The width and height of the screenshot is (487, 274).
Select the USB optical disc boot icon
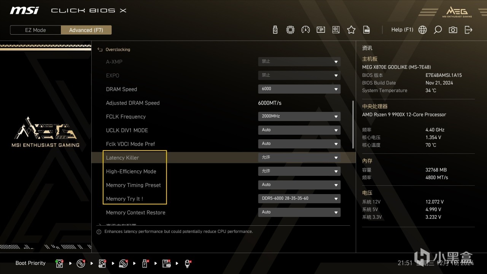pyautogui.click(x=123, y=263)
